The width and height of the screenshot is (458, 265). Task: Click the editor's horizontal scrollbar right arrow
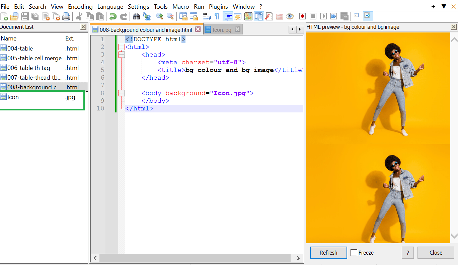298,258
